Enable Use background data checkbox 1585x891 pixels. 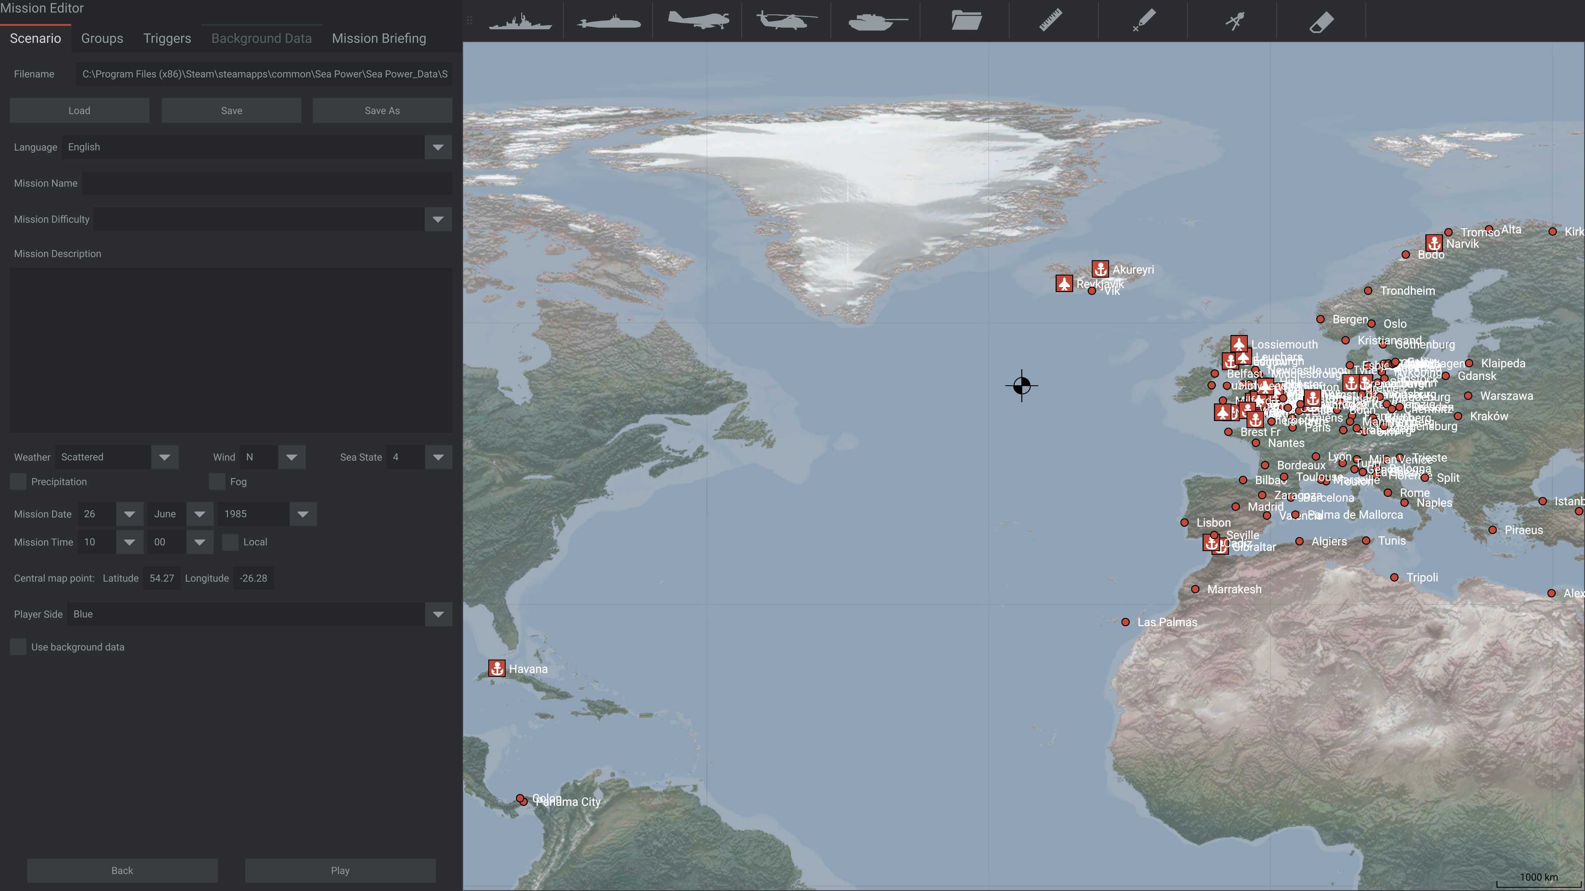click(x=17, y=646)
